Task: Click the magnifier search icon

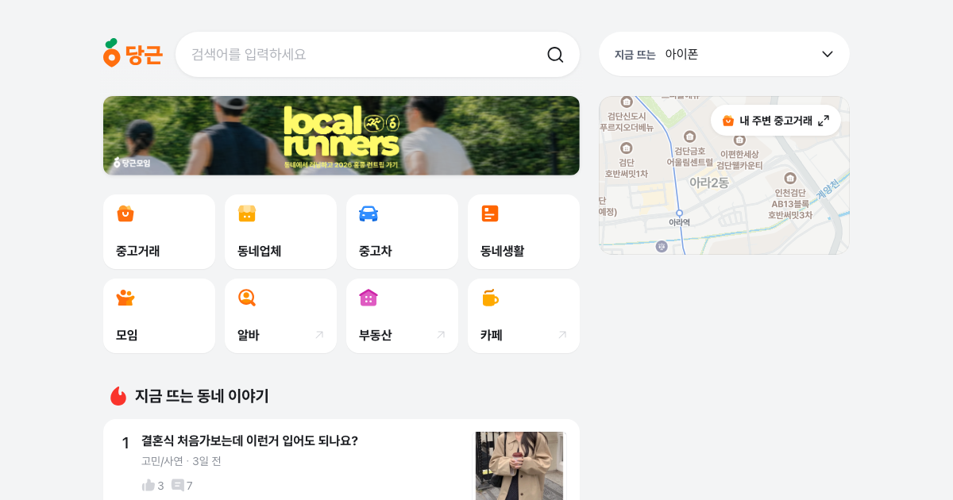Action: [555, 54]
